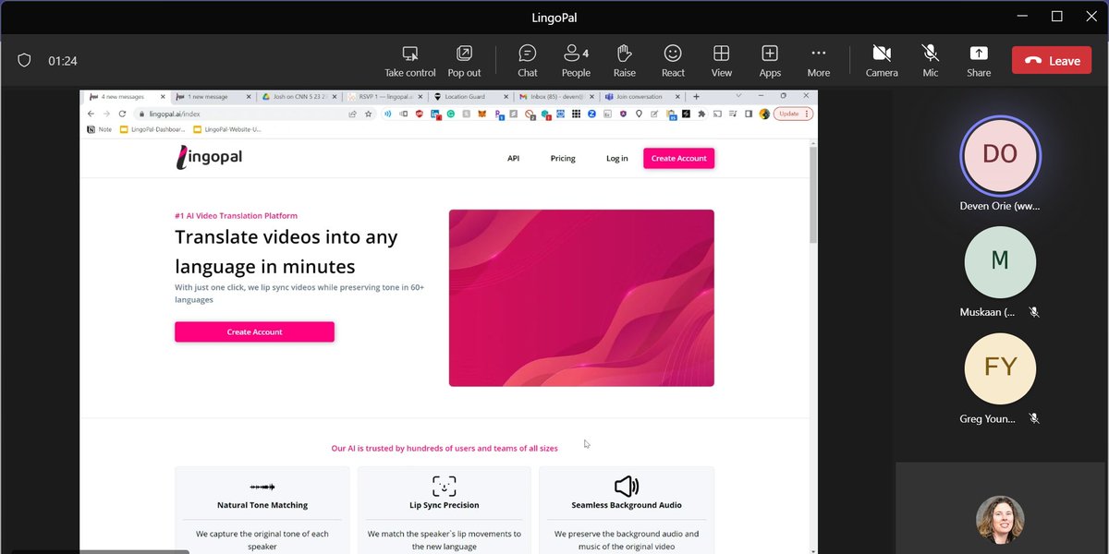Open the 'Join conversation' Teams tab

(640, 96)
